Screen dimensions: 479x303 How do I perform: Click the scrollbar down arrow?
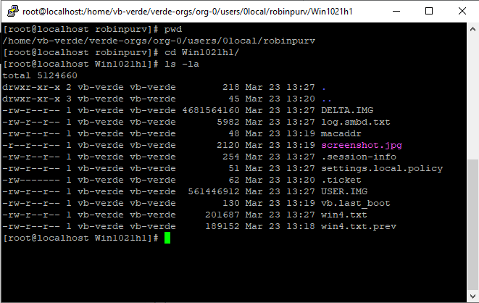click(472, 296)
